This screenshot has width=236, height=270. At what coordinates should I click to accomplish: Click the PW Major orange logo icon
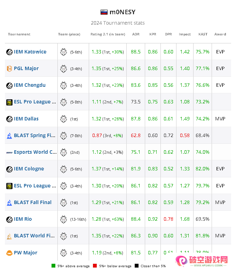click(x=9, y=253)
